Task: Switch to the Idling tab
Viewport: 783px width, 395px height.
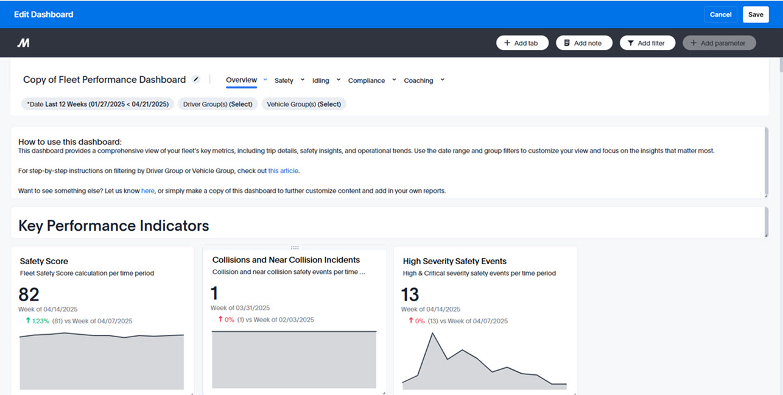Action: pyautogui.click(x=320, y=80)
